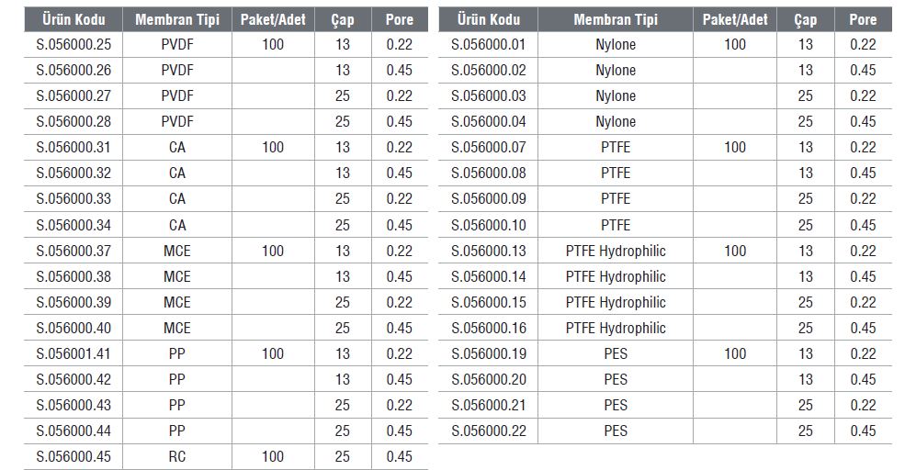Click the PTFE Hydrophilic cell for S.056000.13
Screen dimensions: 905x470
point(616,251)
